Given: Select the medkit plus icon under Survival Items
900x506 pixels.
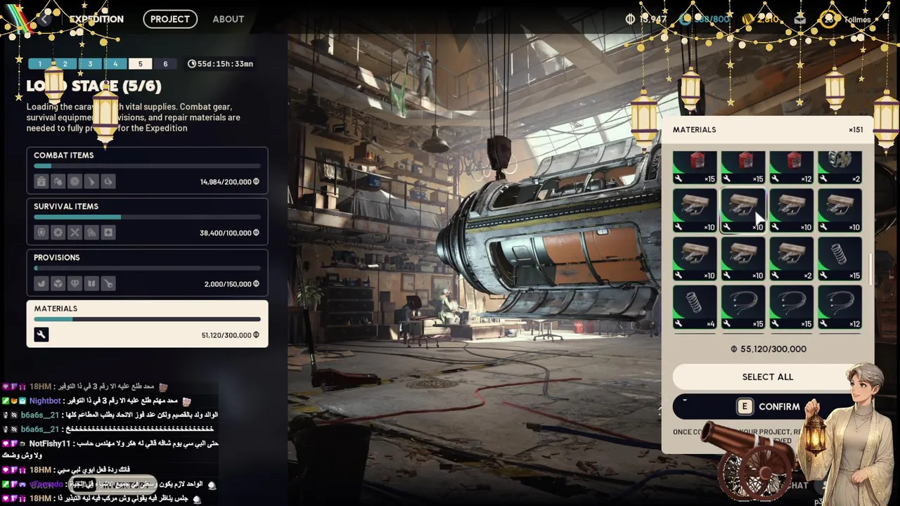Looking at the screenshot, I should (108, 233).
